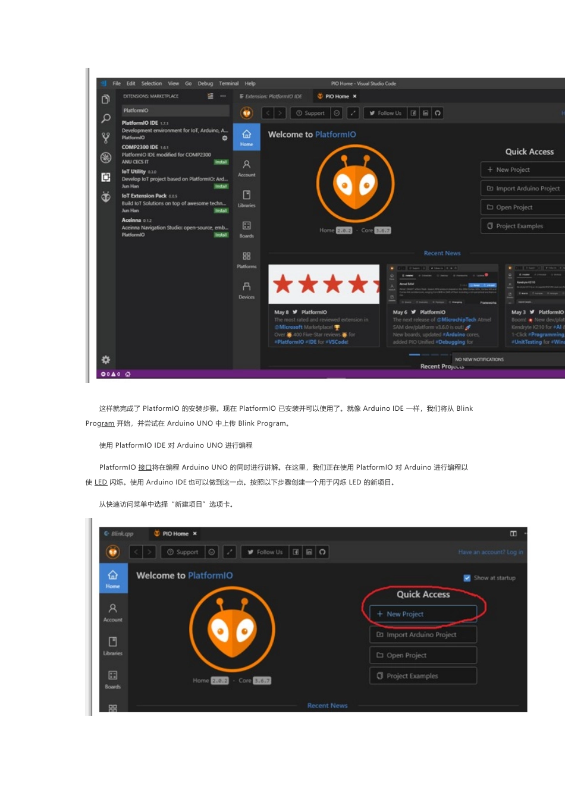Select the PlatformIO ant icon in activity bar
The image size is (565, 799).
click(x=106, y=197)
